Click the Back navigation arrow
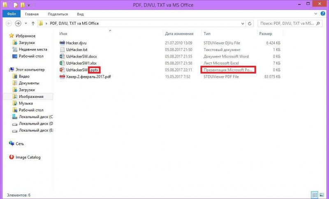This screenshot has width=329, height=199. click(9, 23)
